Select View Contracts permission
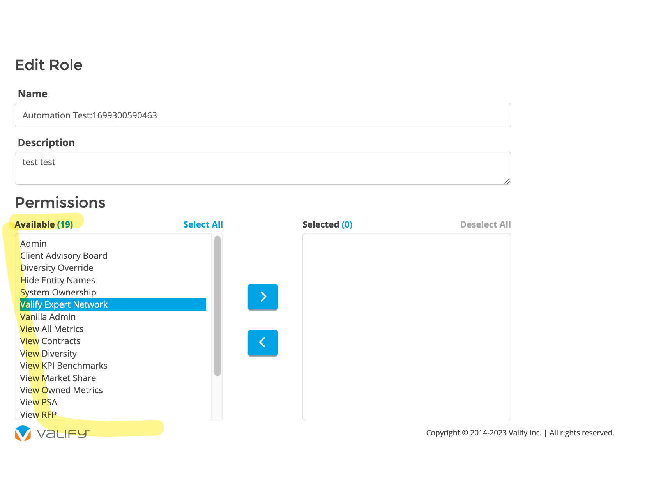This screenshot has width=661, height=502. click(50, 341)
